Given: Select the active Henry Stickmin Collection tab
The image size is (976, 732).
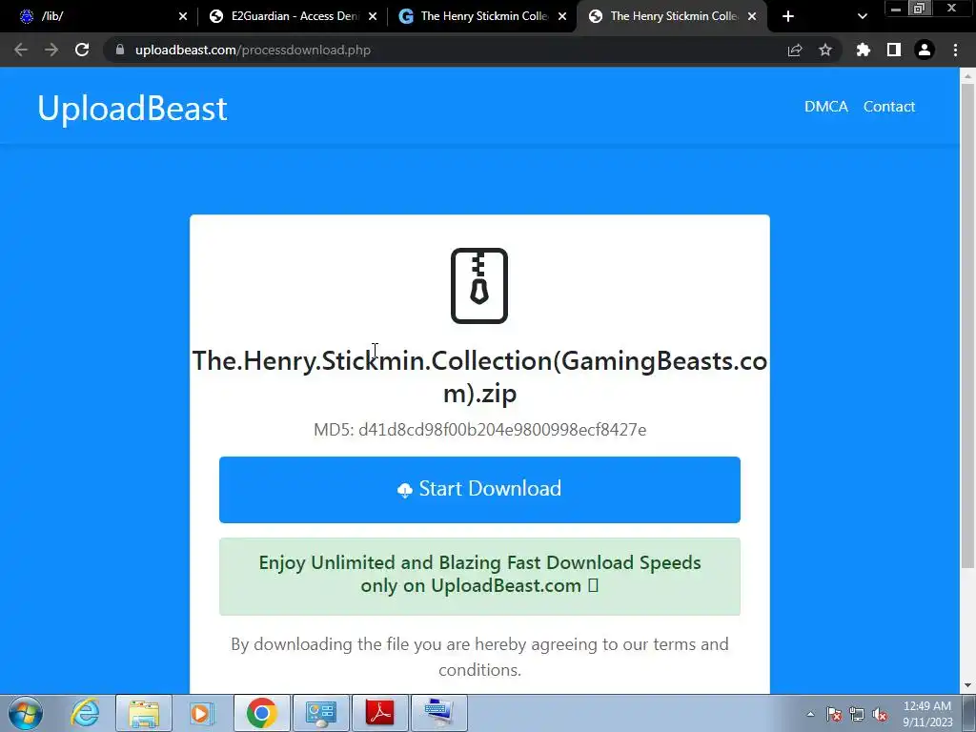Looking at the screenshot, I should pos(672,16).
